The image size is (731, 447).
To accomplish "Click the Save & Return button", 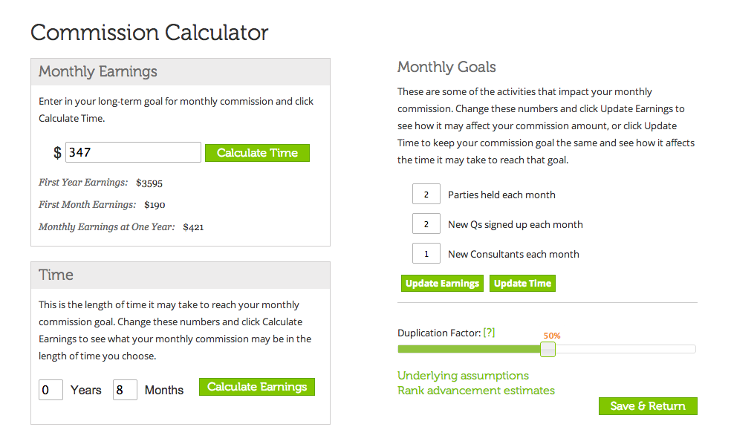I will click(648, 406).
